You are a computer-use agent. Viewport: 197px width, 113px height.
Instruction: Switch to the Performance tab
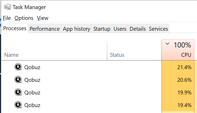coord(45,29)
